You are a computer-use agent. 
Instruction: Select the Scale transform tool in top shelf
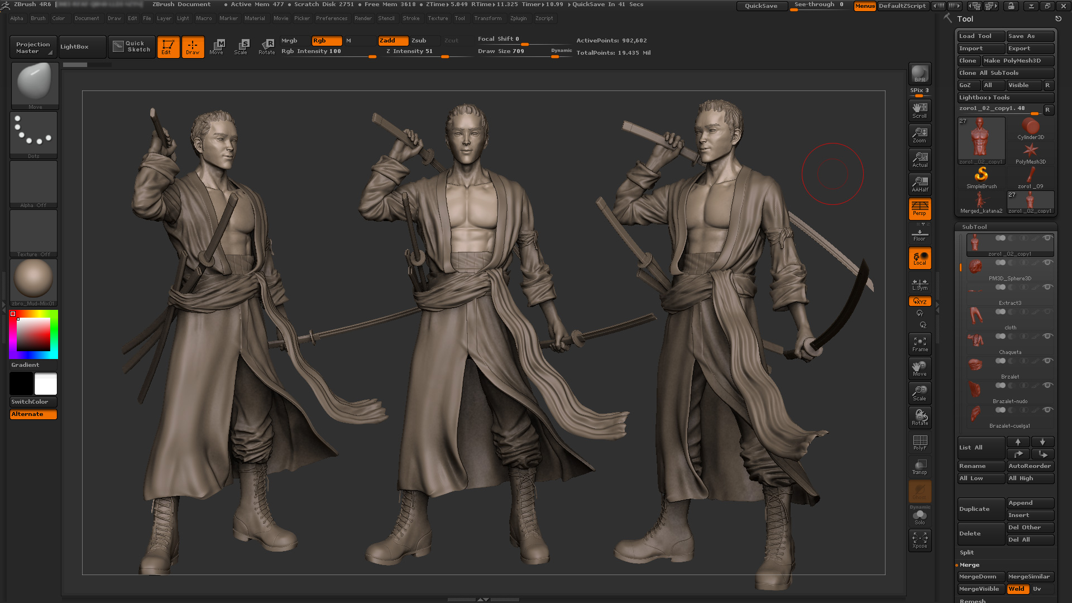tap(241, 47)
